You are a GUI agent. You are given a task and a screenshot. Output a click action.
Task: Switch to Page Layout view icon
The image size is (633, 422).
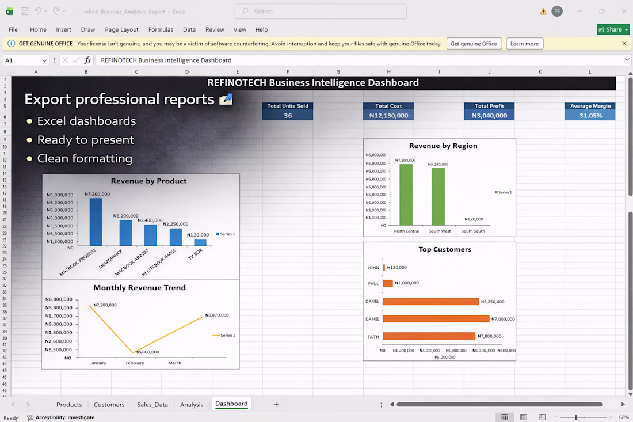pos(524,417)
